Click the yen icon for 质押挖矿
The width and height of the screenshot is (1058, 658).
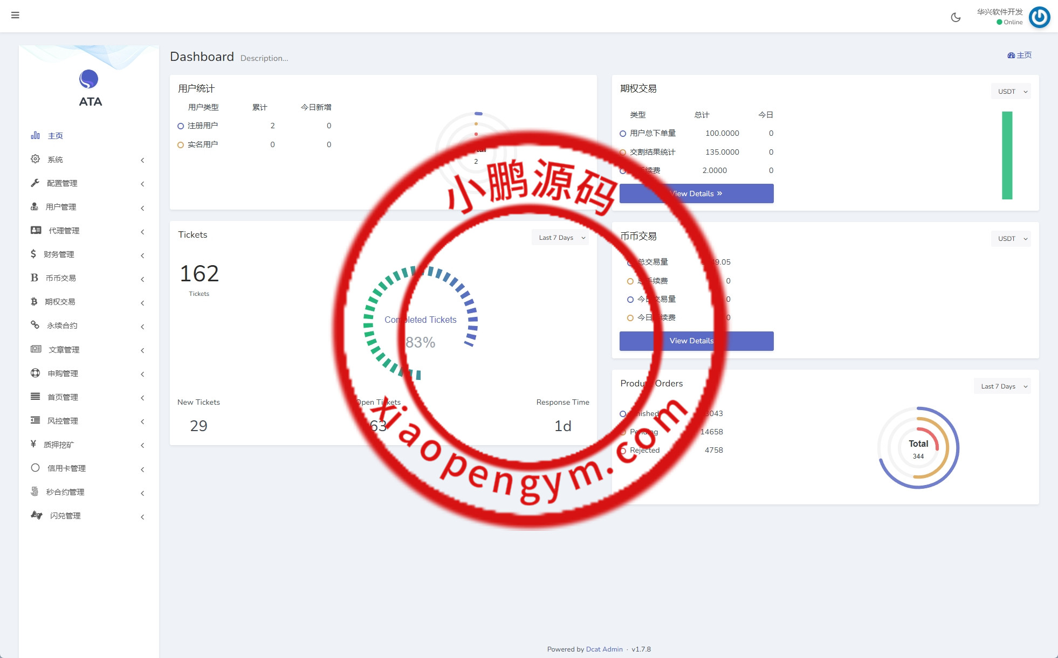[33, 444]
